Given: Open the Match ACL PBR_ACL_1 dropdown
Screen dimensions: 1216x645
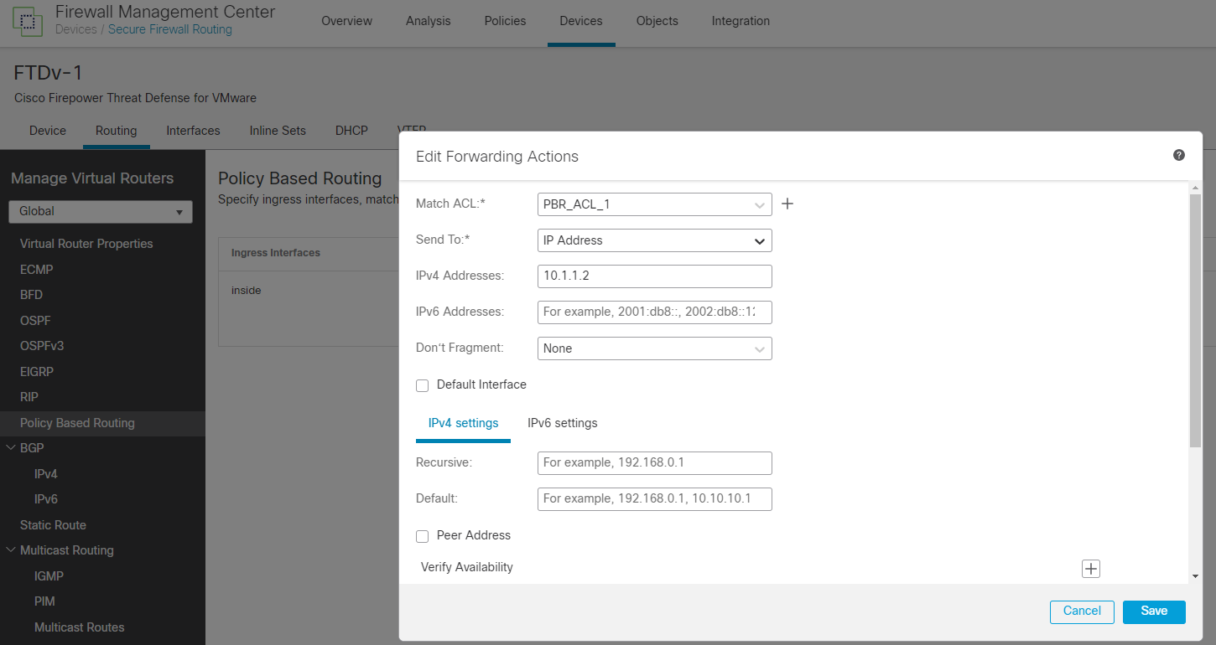Looking at the screenshot, I should pos(654,204).
